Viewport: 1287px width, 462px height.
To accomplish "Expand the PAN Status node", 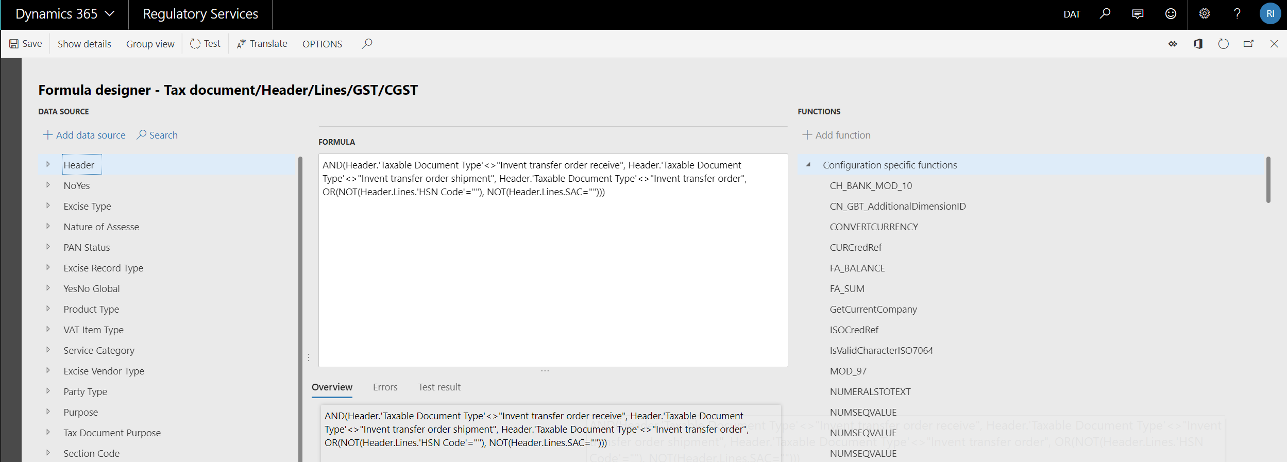I will point(48,247).
